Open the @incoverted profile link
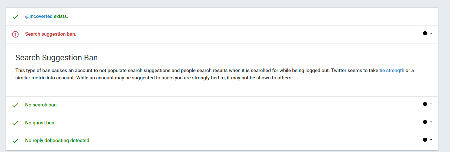The height and width of the screenshot is (152, 450). 39,16
